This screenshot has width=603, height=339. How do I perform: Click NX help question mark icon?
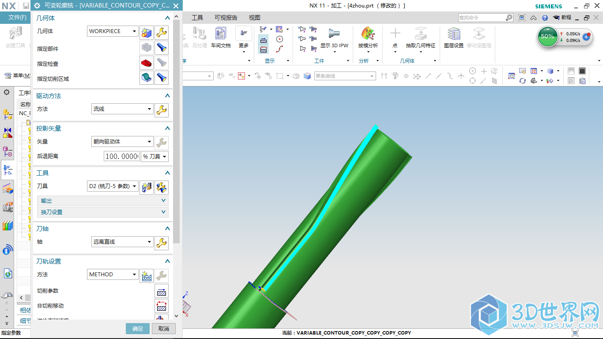(x=545, y=18)
